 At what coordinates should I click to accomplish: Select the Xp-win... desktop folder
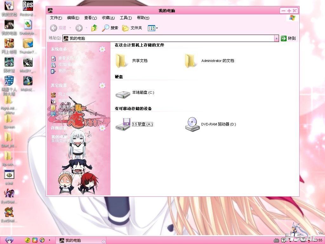(9, 159)
